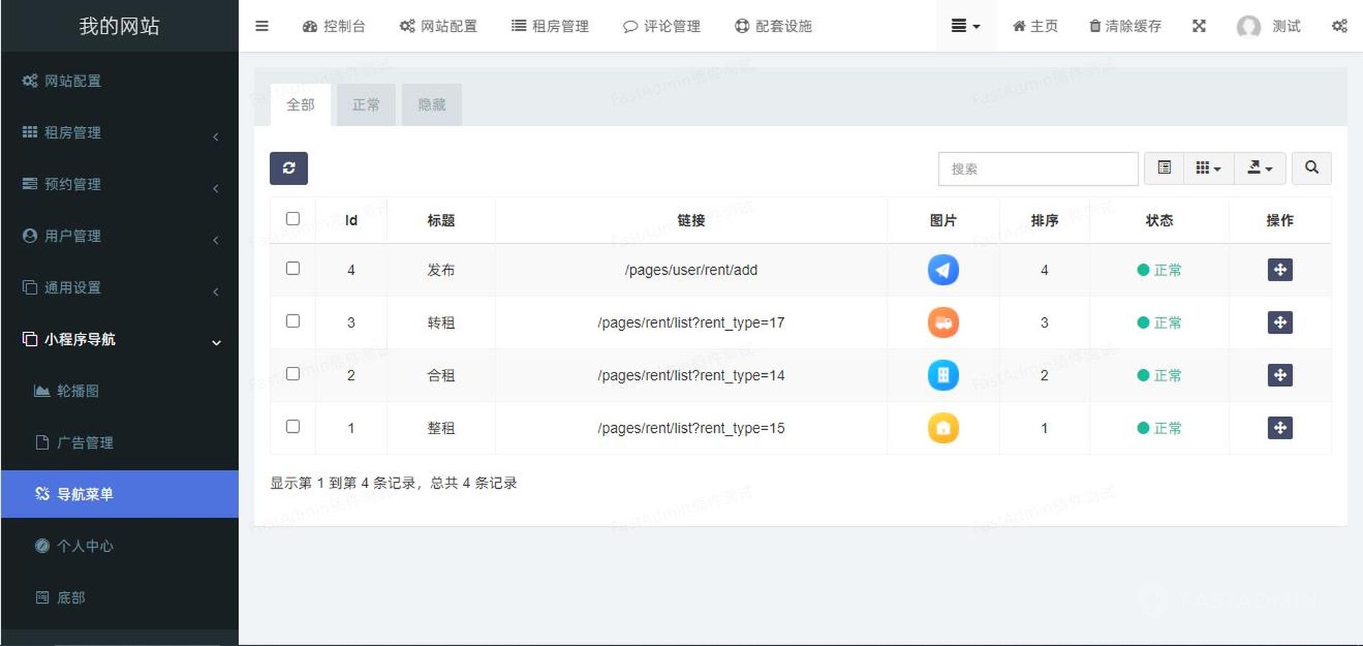Enter fullscreen mode with expand icon
The image size is (1363, 646).
1199,26
